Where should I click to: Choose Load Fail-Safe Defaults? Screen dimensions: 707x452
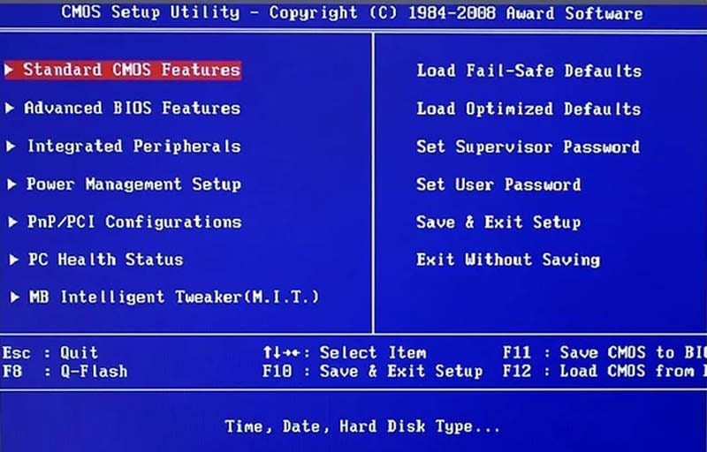tap(528, 71)
